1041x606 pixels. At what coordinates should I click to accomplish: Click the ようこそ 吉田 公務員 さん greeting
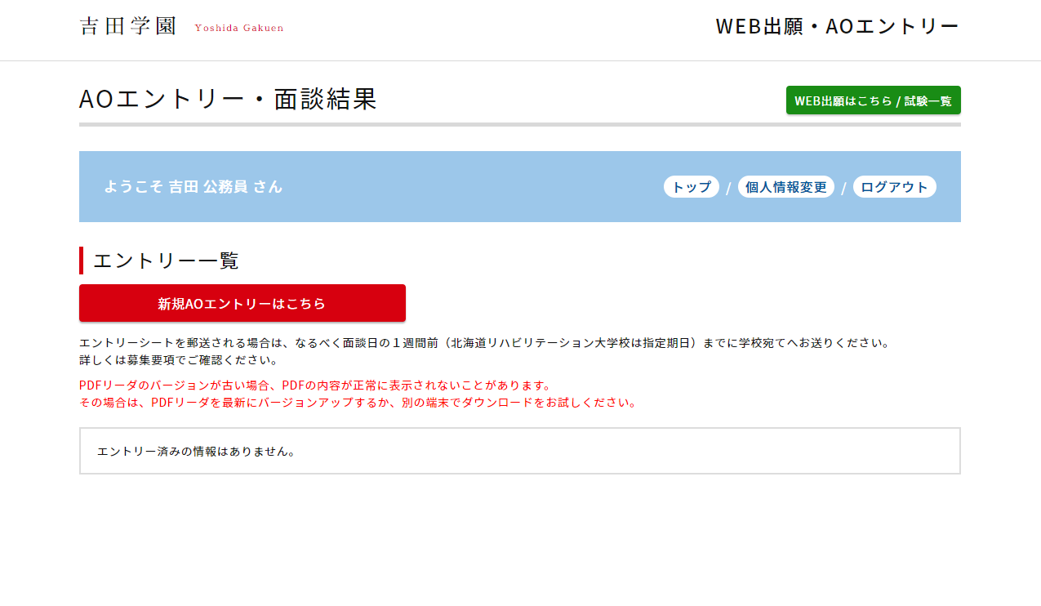coord(193,187)
